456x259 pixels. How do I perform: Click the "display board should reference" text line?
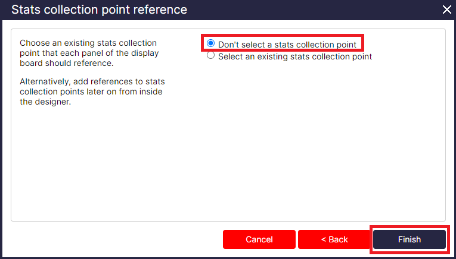pyautogui.click(x=67, y=63)
